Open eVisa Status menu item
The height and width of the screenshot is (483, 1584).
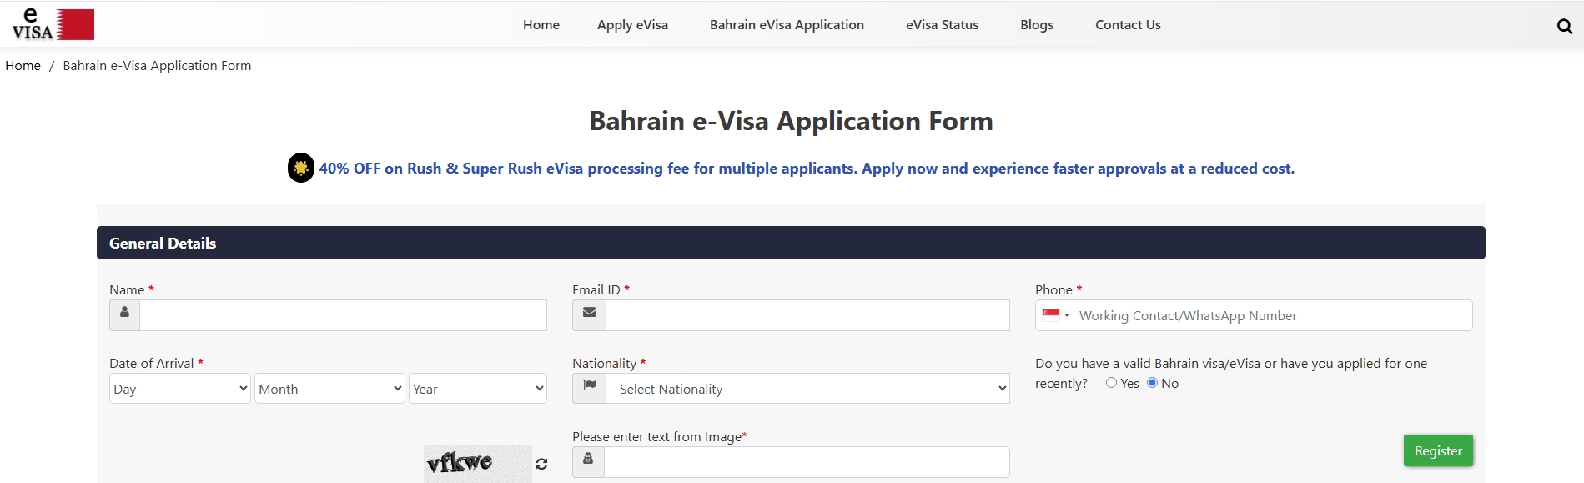(942, 25)
